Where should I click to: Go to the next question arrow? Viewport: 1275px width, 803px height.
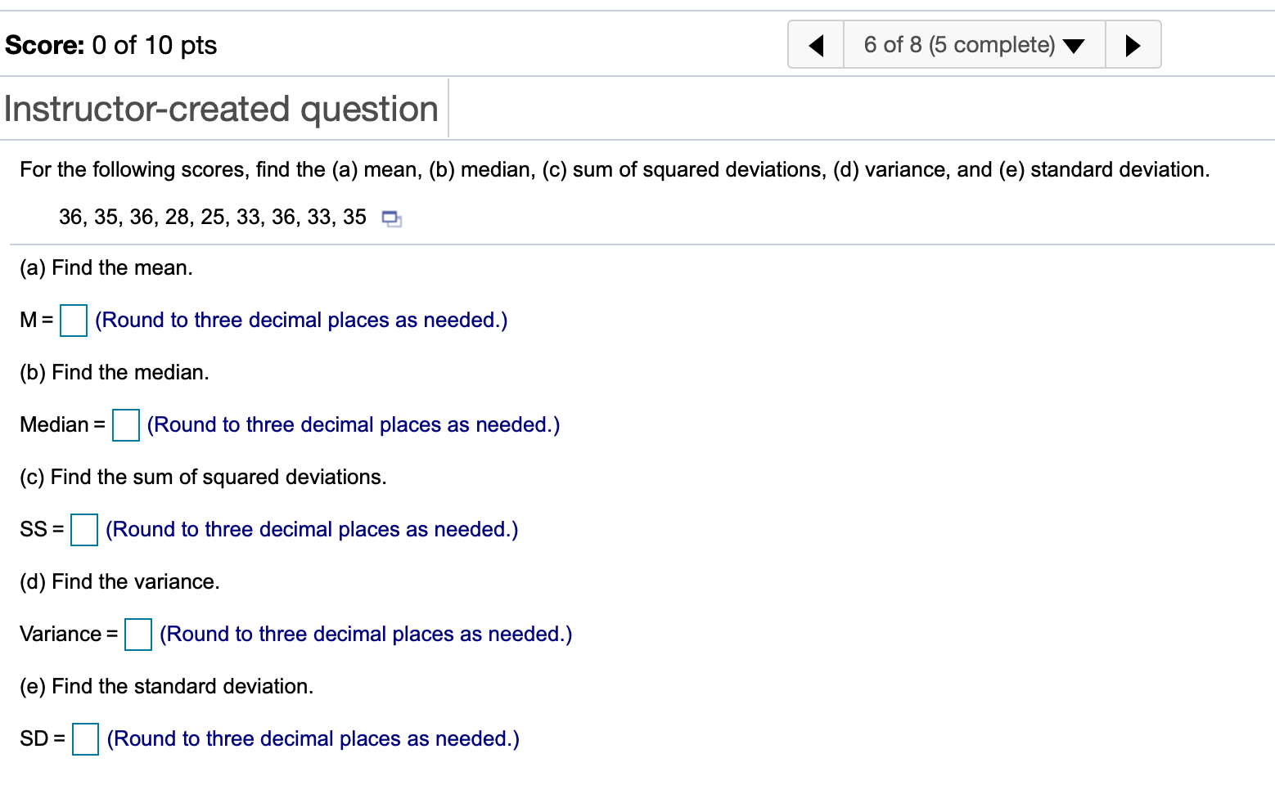click(x=1133, y=45)
